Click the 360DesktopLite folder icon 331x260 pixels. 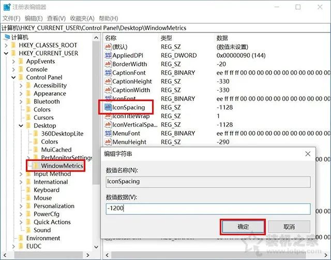pyautogui.click(x=36, y=134)
